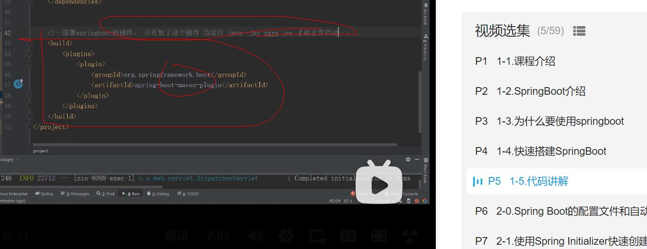Click the editor vertical scrollbar thumb
The width and height of the screenshot is (647, 249).
click(420, 102)
